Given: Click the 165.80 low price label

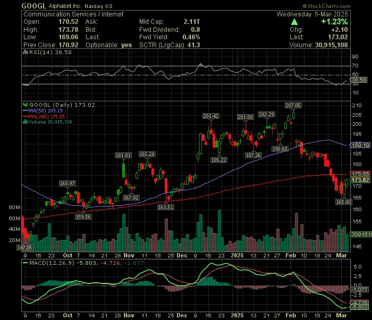Looking at the screenshot, I should pyautogui.click(x=343, y=202).
